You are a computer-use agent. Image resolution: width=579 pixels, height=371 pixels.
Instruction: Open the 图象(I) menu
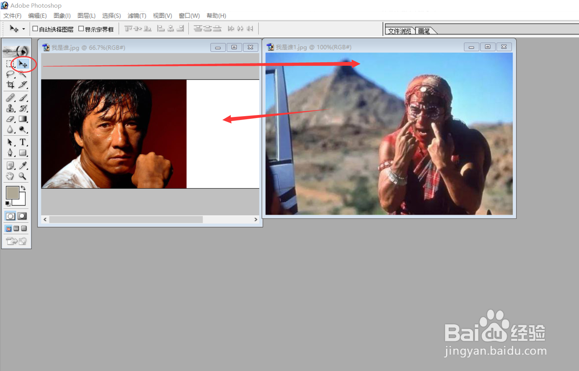pos(62,16)
